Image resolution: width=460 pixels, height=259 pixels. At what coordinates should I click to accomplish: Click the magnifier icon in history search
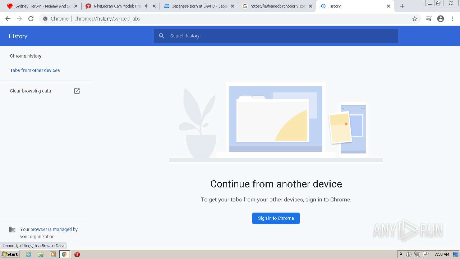click(x=162, y=36)
